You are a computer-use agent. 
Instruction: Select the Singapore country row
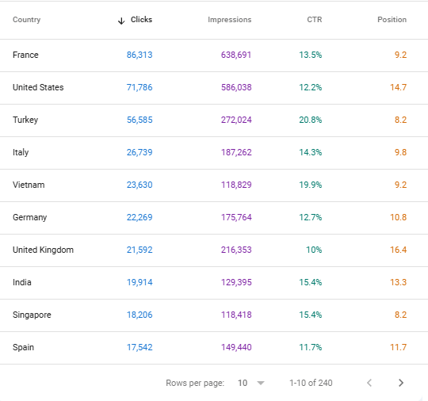(214, 315)
